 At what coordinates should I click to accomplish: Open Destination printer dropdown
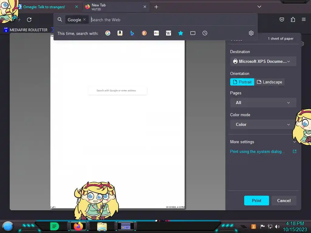point(263,61)
